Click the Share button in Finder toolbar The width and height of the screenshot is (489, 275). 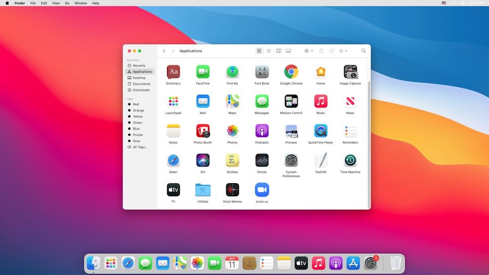[321, 51]
